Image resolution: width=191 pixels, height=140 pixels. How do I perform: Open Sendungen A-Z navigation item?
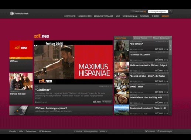pyautogui.click(x=130, y=16)
